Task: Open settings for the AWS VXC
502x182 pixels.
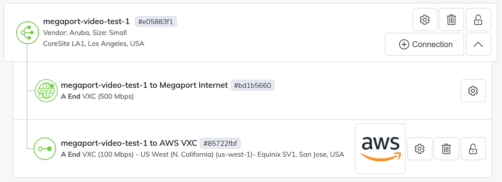Action: [420, 149]
